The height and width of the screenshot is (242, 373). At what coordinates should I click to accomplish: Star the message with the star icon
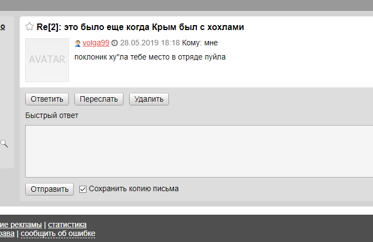click(30, 26)
